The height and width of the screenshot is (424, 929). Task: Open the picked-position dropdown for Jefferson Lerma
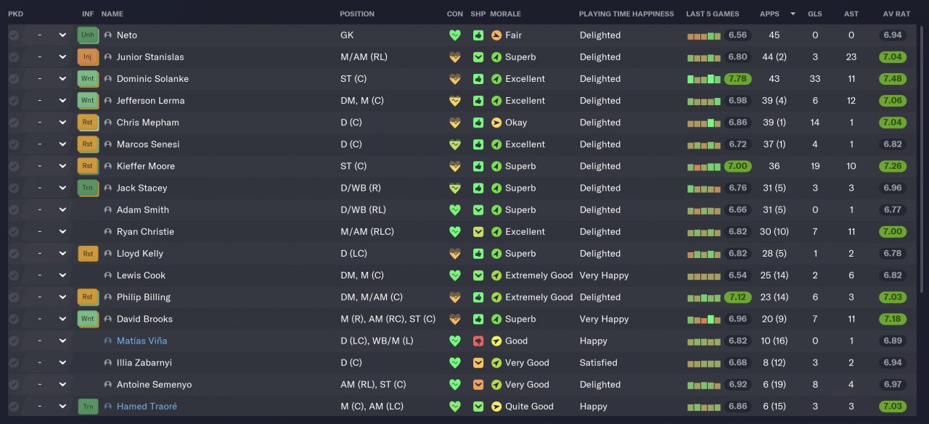62,101
